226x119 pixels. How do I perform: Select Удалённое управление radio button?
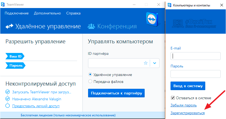click(90, 74)
